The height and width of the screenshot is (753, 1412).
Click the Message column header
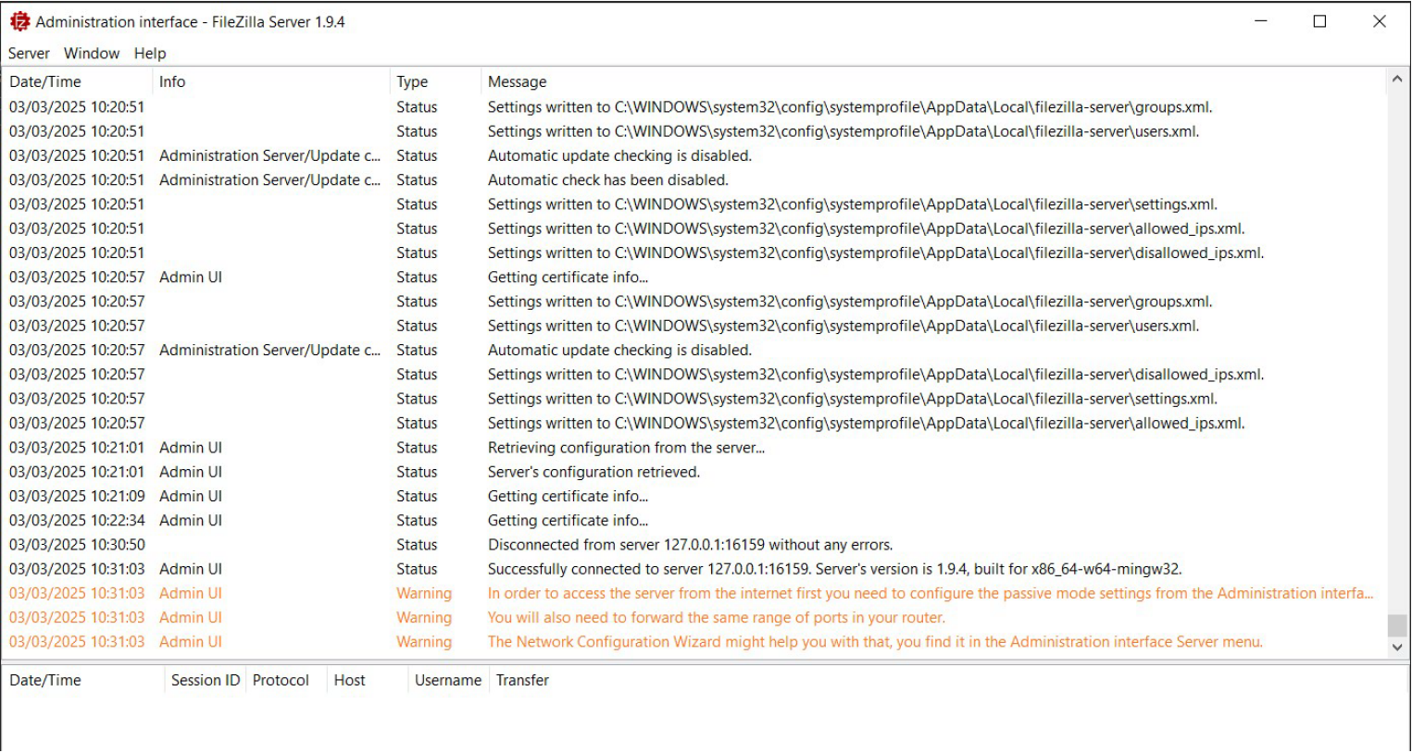pyautogui.click(x=517, y=81)
